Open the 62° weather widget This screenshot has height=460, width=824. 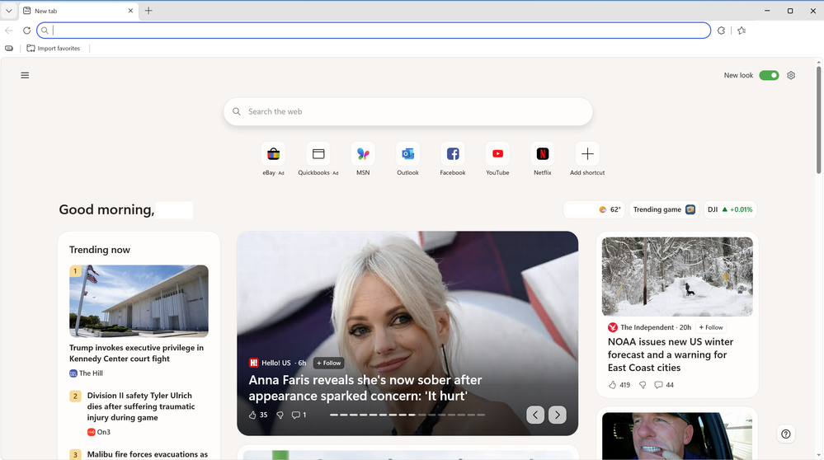click(x=595, y=209)
